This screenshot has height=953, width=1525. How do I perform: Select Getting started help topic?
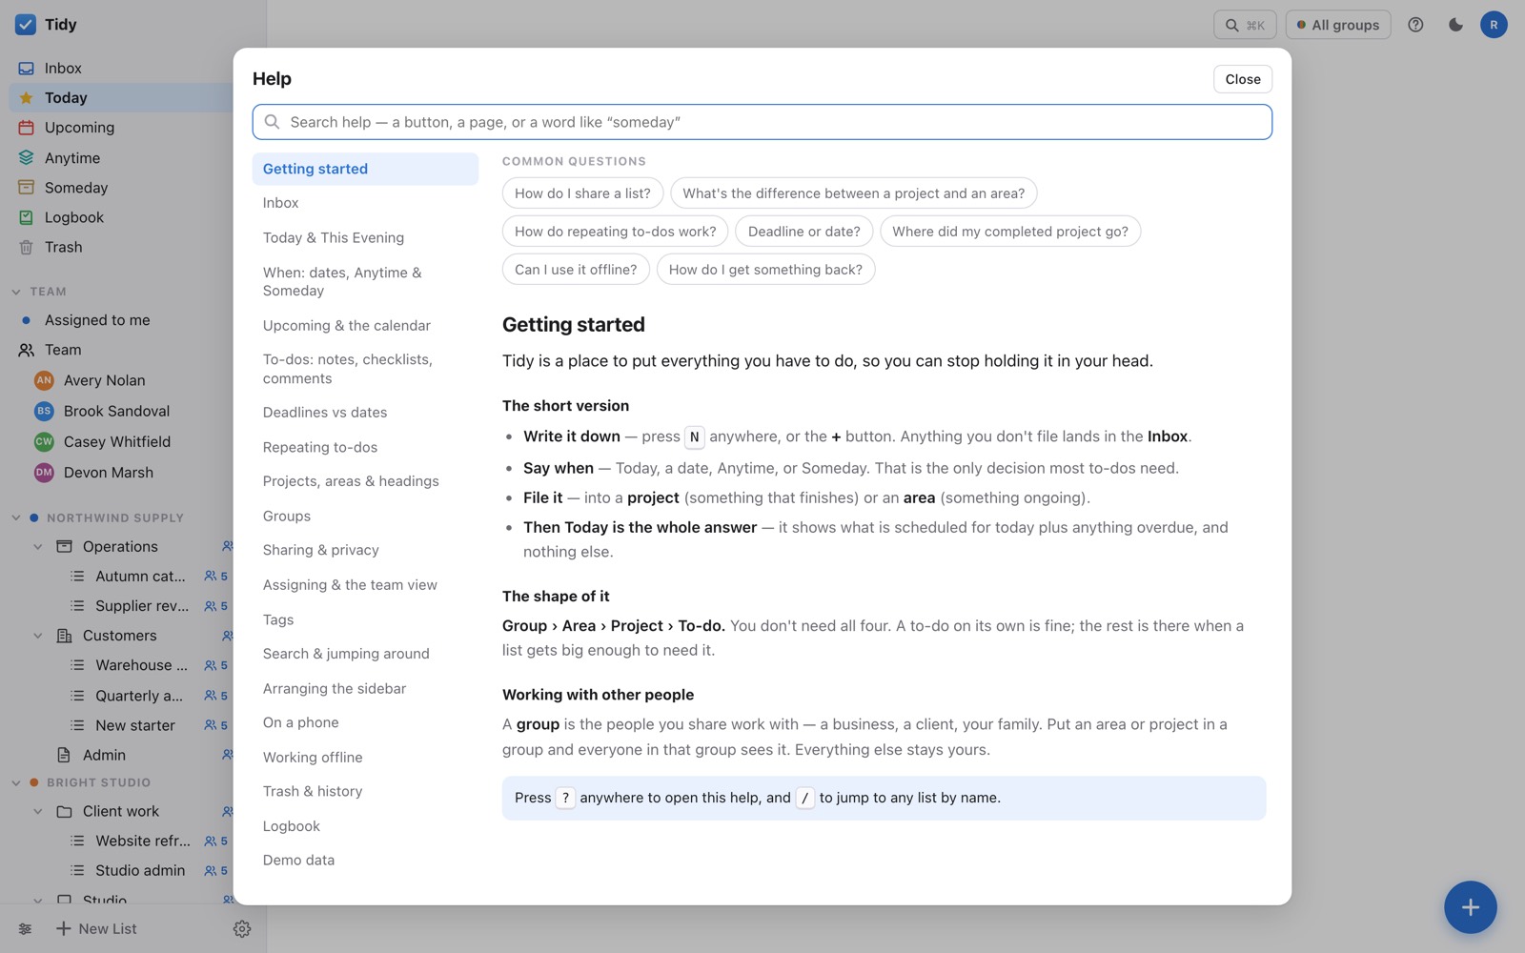tap(365, 169)
